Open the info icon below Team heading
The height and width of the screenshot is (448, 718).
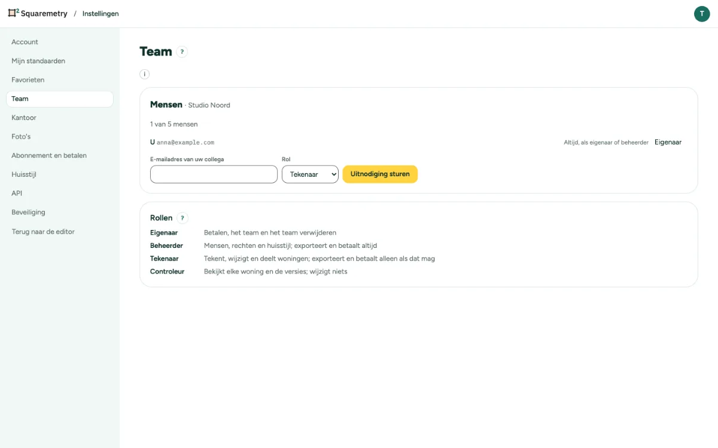[144, 74]
